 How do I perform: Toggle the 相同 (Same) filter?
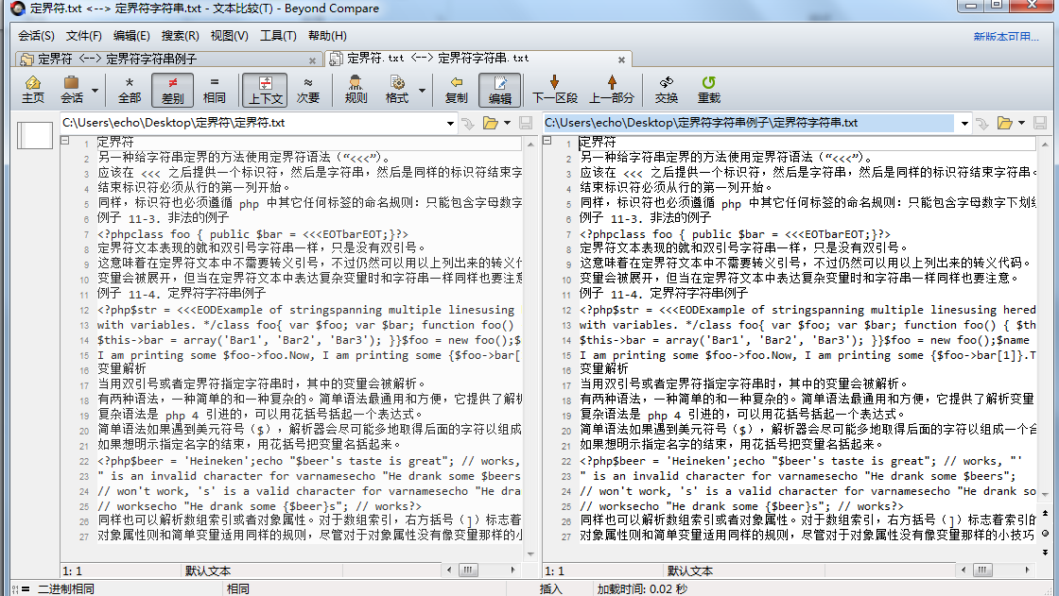[x=215, y=89]
